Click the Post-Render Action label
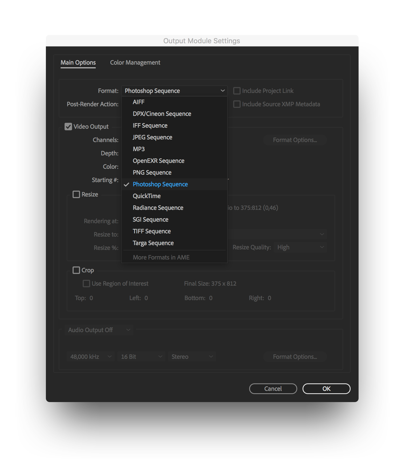Viewport: 405px width, 464px height. [93, 104]
